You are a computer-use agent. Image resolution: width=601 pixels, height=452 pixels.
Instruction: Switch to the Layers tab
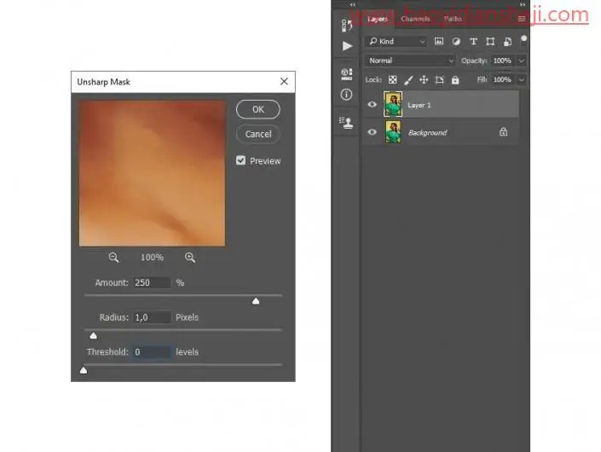[378, 19]
